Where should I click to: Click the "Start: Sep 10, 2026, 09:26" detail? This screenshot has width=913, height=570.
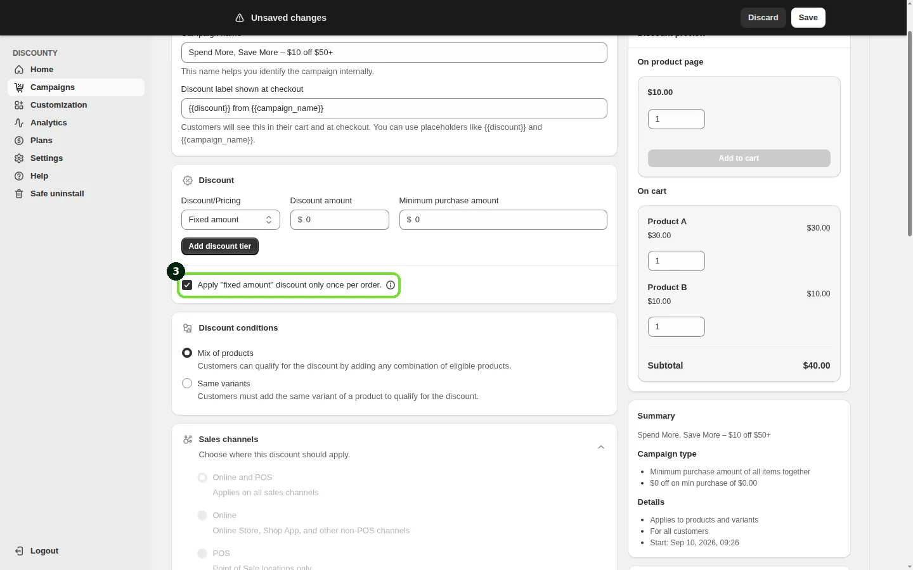coord(694,543)
